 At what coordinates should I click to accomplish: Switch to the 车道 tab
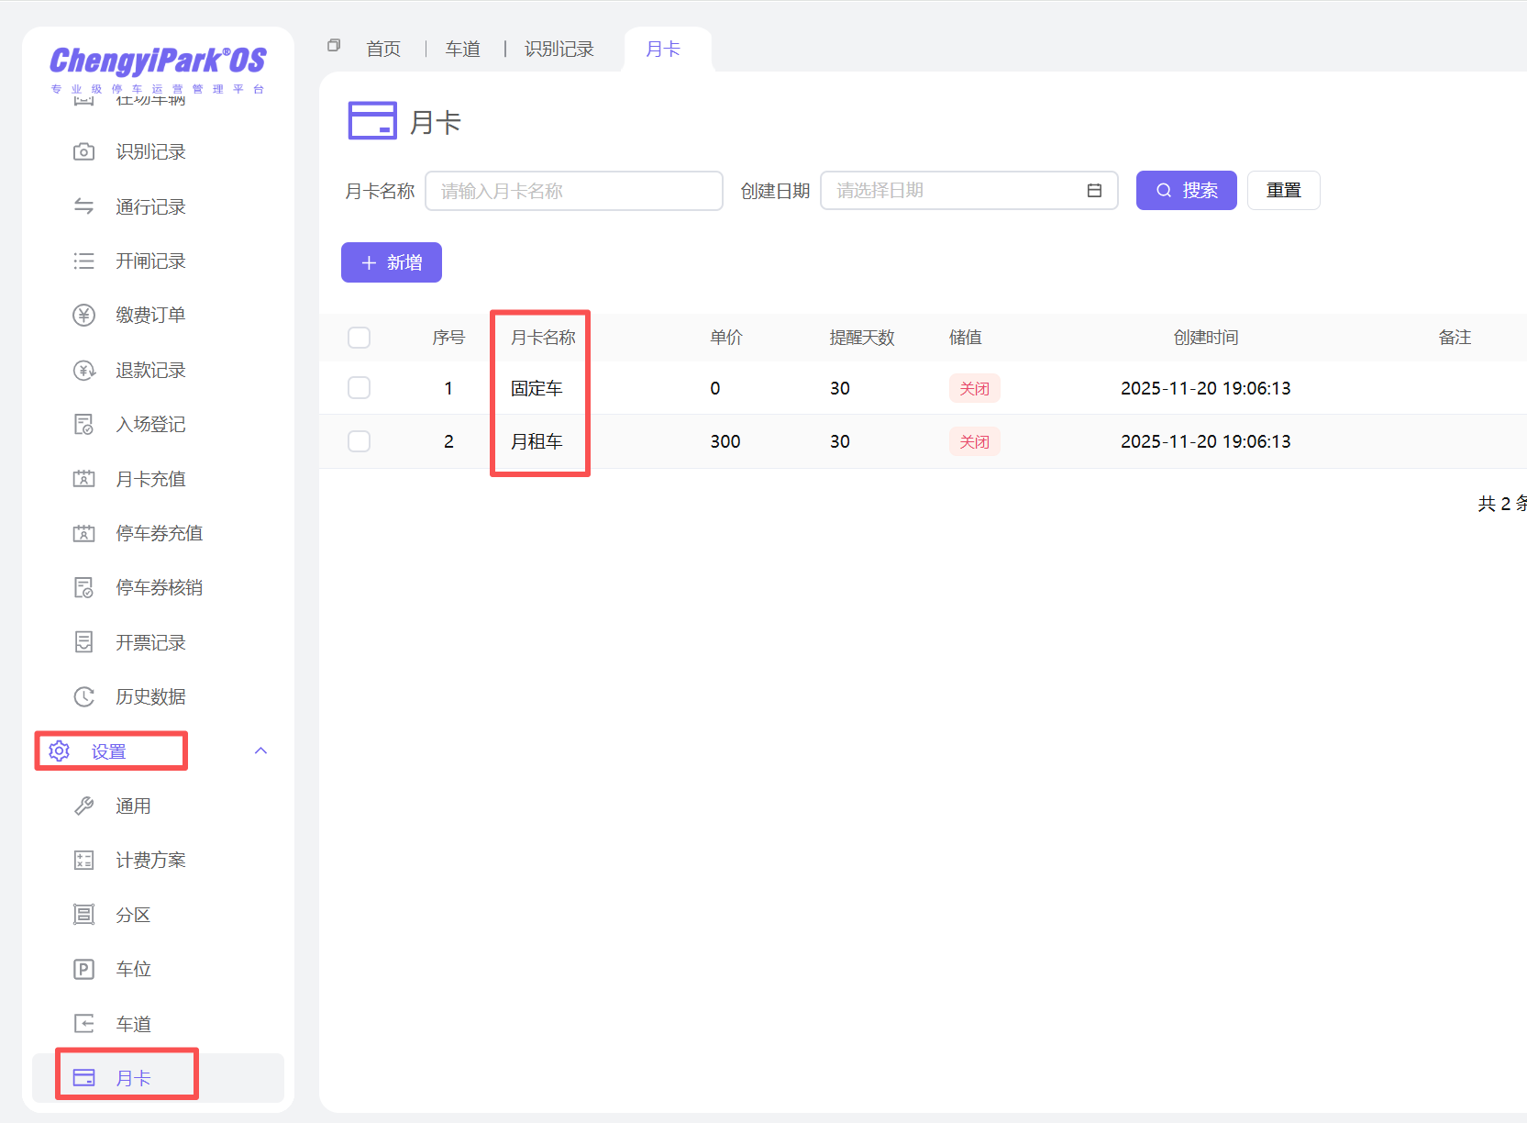(x=462, y=50)
